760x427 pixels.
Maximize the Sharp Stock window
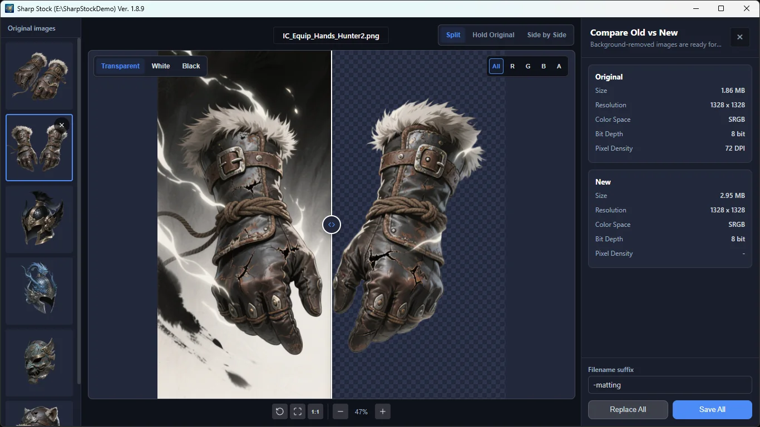click(721, 8)
